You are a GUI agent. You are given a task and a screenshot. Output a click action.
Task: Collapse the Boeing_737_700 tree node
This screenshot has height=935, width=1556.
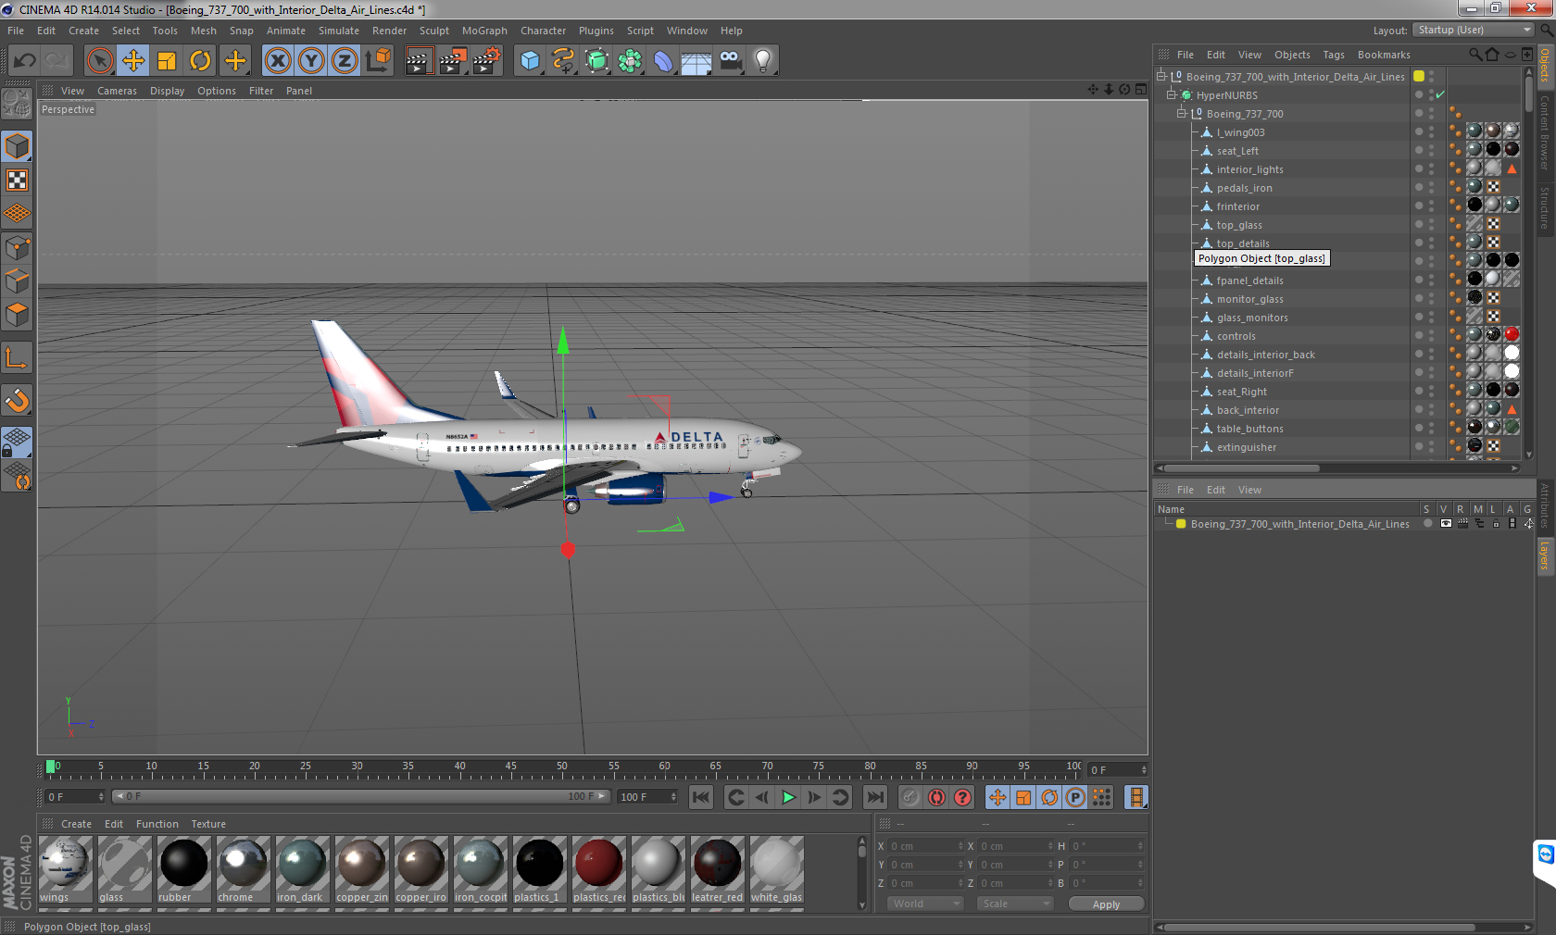(1181, 113)
